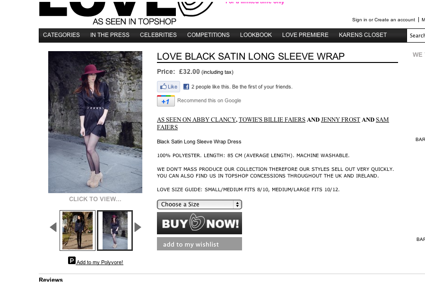This screenshot has width=425, height=284.
Task: Show previous thumbnail with left arrow
Action: [53, 227]
